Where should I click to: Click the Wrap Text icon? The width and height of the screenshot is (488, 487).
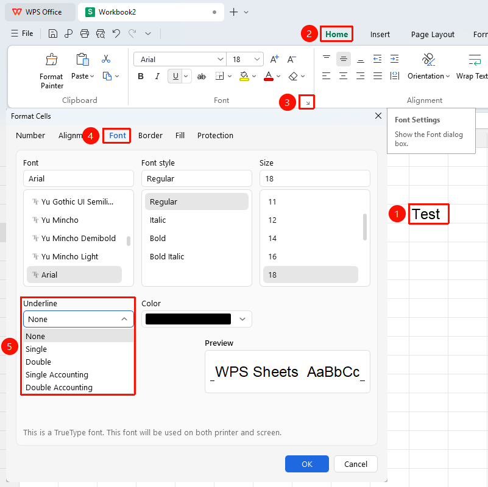[x=475, y=59]
